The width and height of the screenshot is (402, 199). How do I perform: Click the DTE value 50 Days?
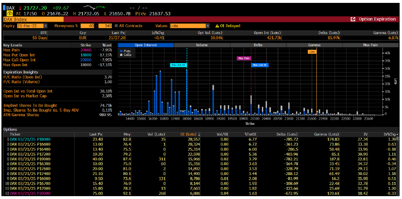40,38
